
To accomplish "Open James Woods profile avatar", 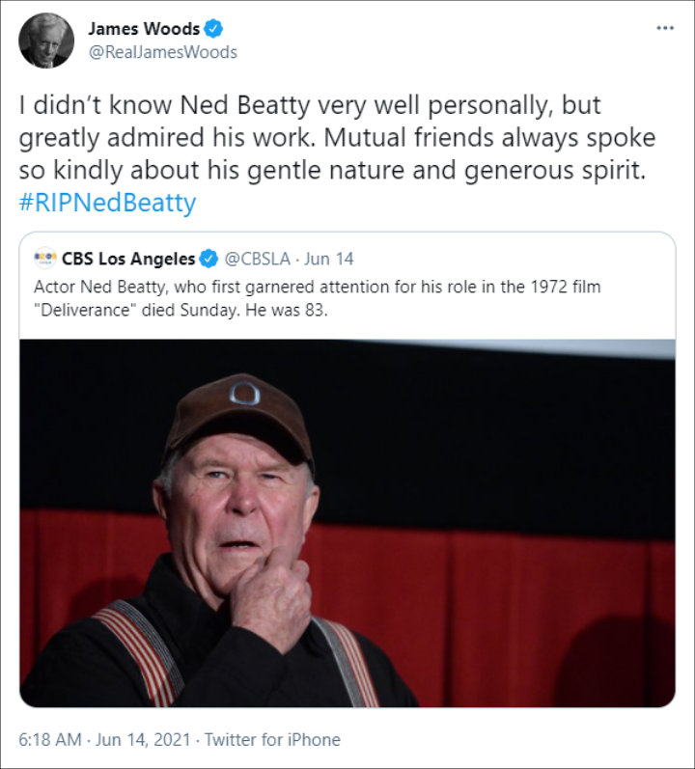I will pos(46,41).
